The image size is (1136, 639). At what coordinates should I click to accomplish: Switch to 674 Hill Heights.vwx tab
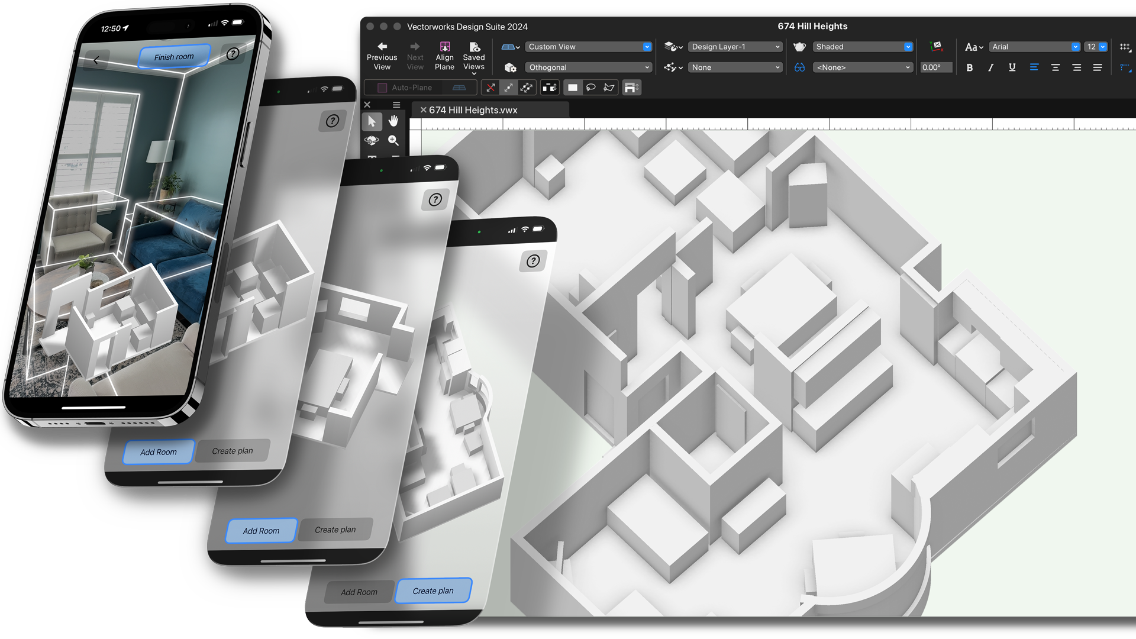pos(473,110)
